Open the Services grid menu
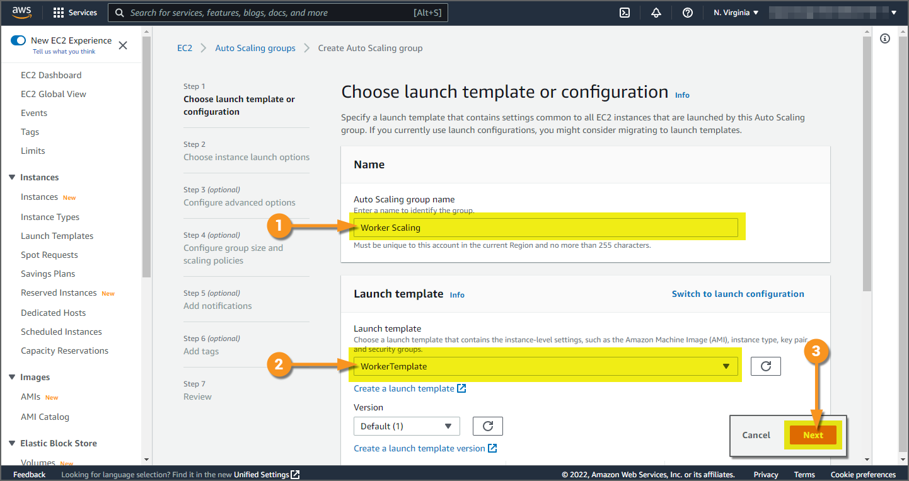This screenshot has width=909, height=481. (x=75, y=13)
